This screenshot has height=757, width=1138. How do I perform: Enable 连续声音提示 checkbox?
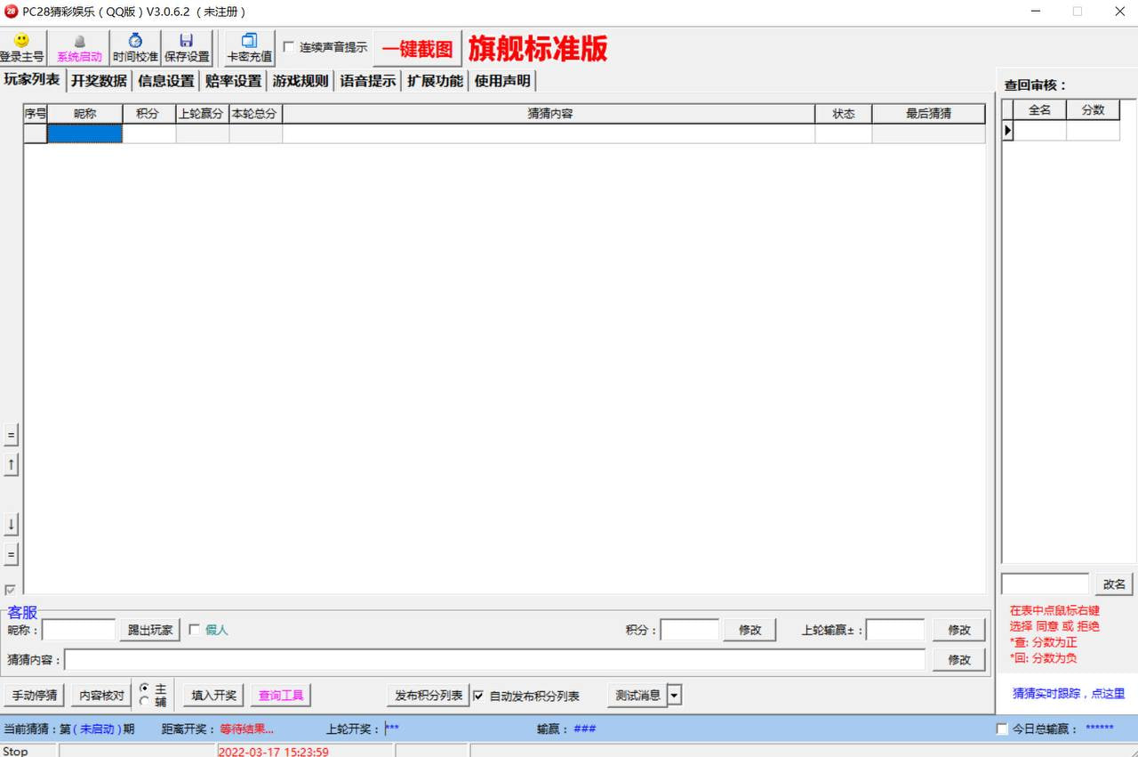289,47
